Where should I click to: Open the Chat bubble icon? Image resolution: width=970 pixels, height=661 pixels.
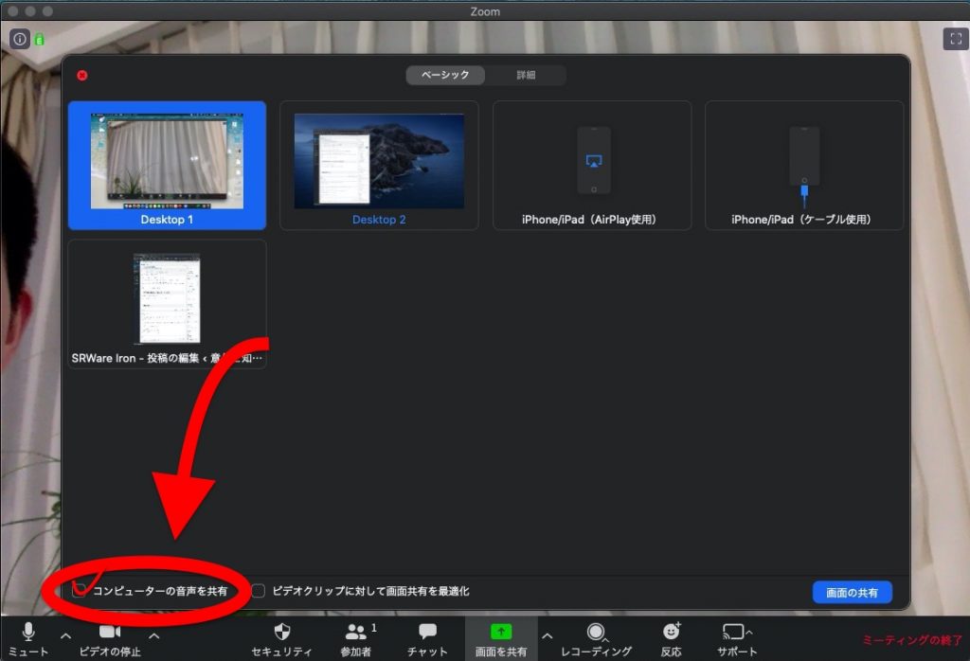click(427, 632)
